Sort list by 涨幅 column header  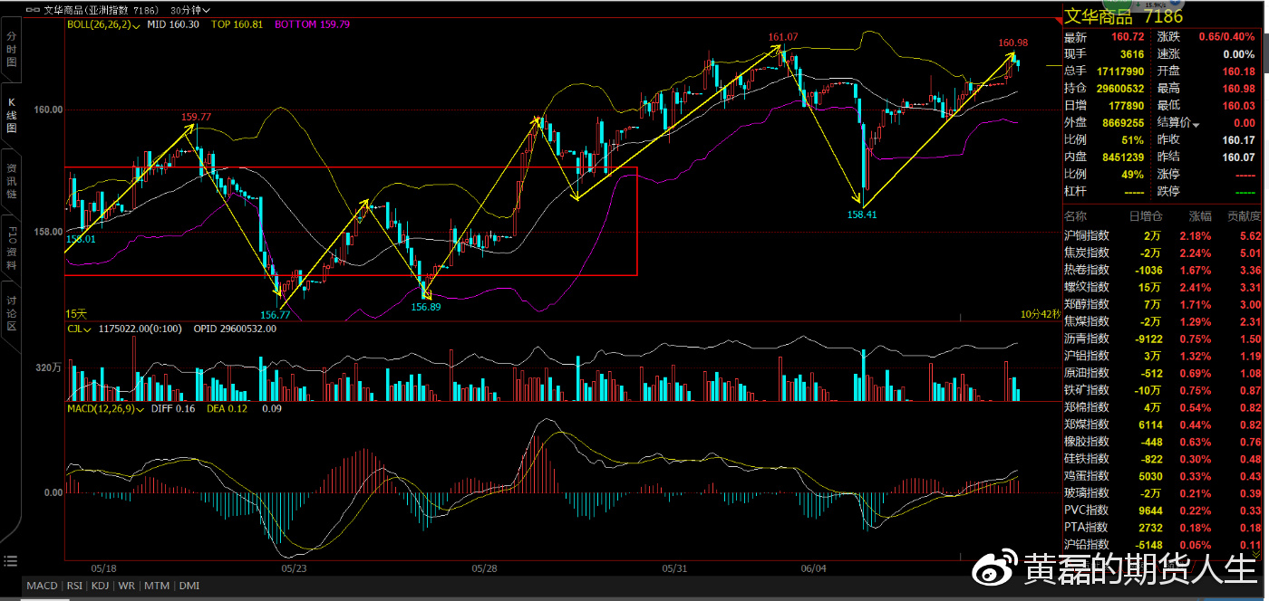(1199, 217)
